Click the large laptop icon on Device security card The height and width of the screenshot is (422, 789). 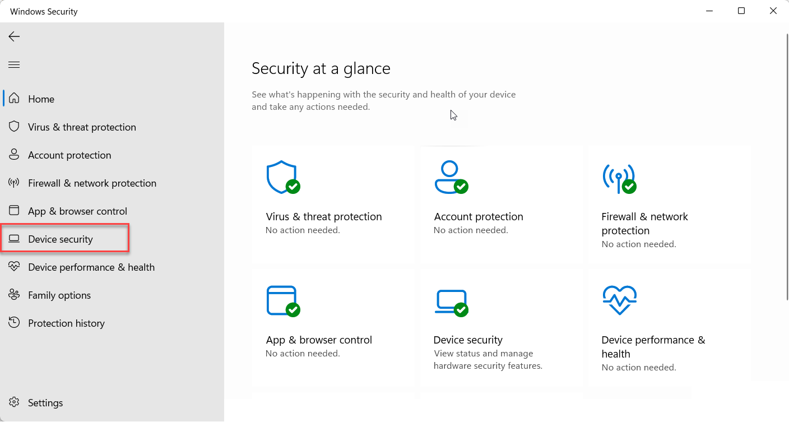(451, 303)
